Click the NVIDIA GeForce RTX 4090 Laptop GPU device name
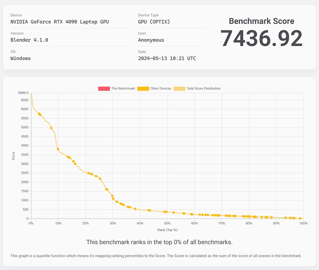Viewport: 319px width, 270px height. (x=59, y=22)
